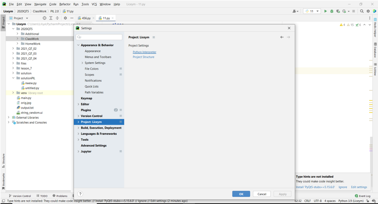Expand Version Control settings group
Image resolution: width=378 pixels, height=204 pixels.
click(x=78, y=116)
